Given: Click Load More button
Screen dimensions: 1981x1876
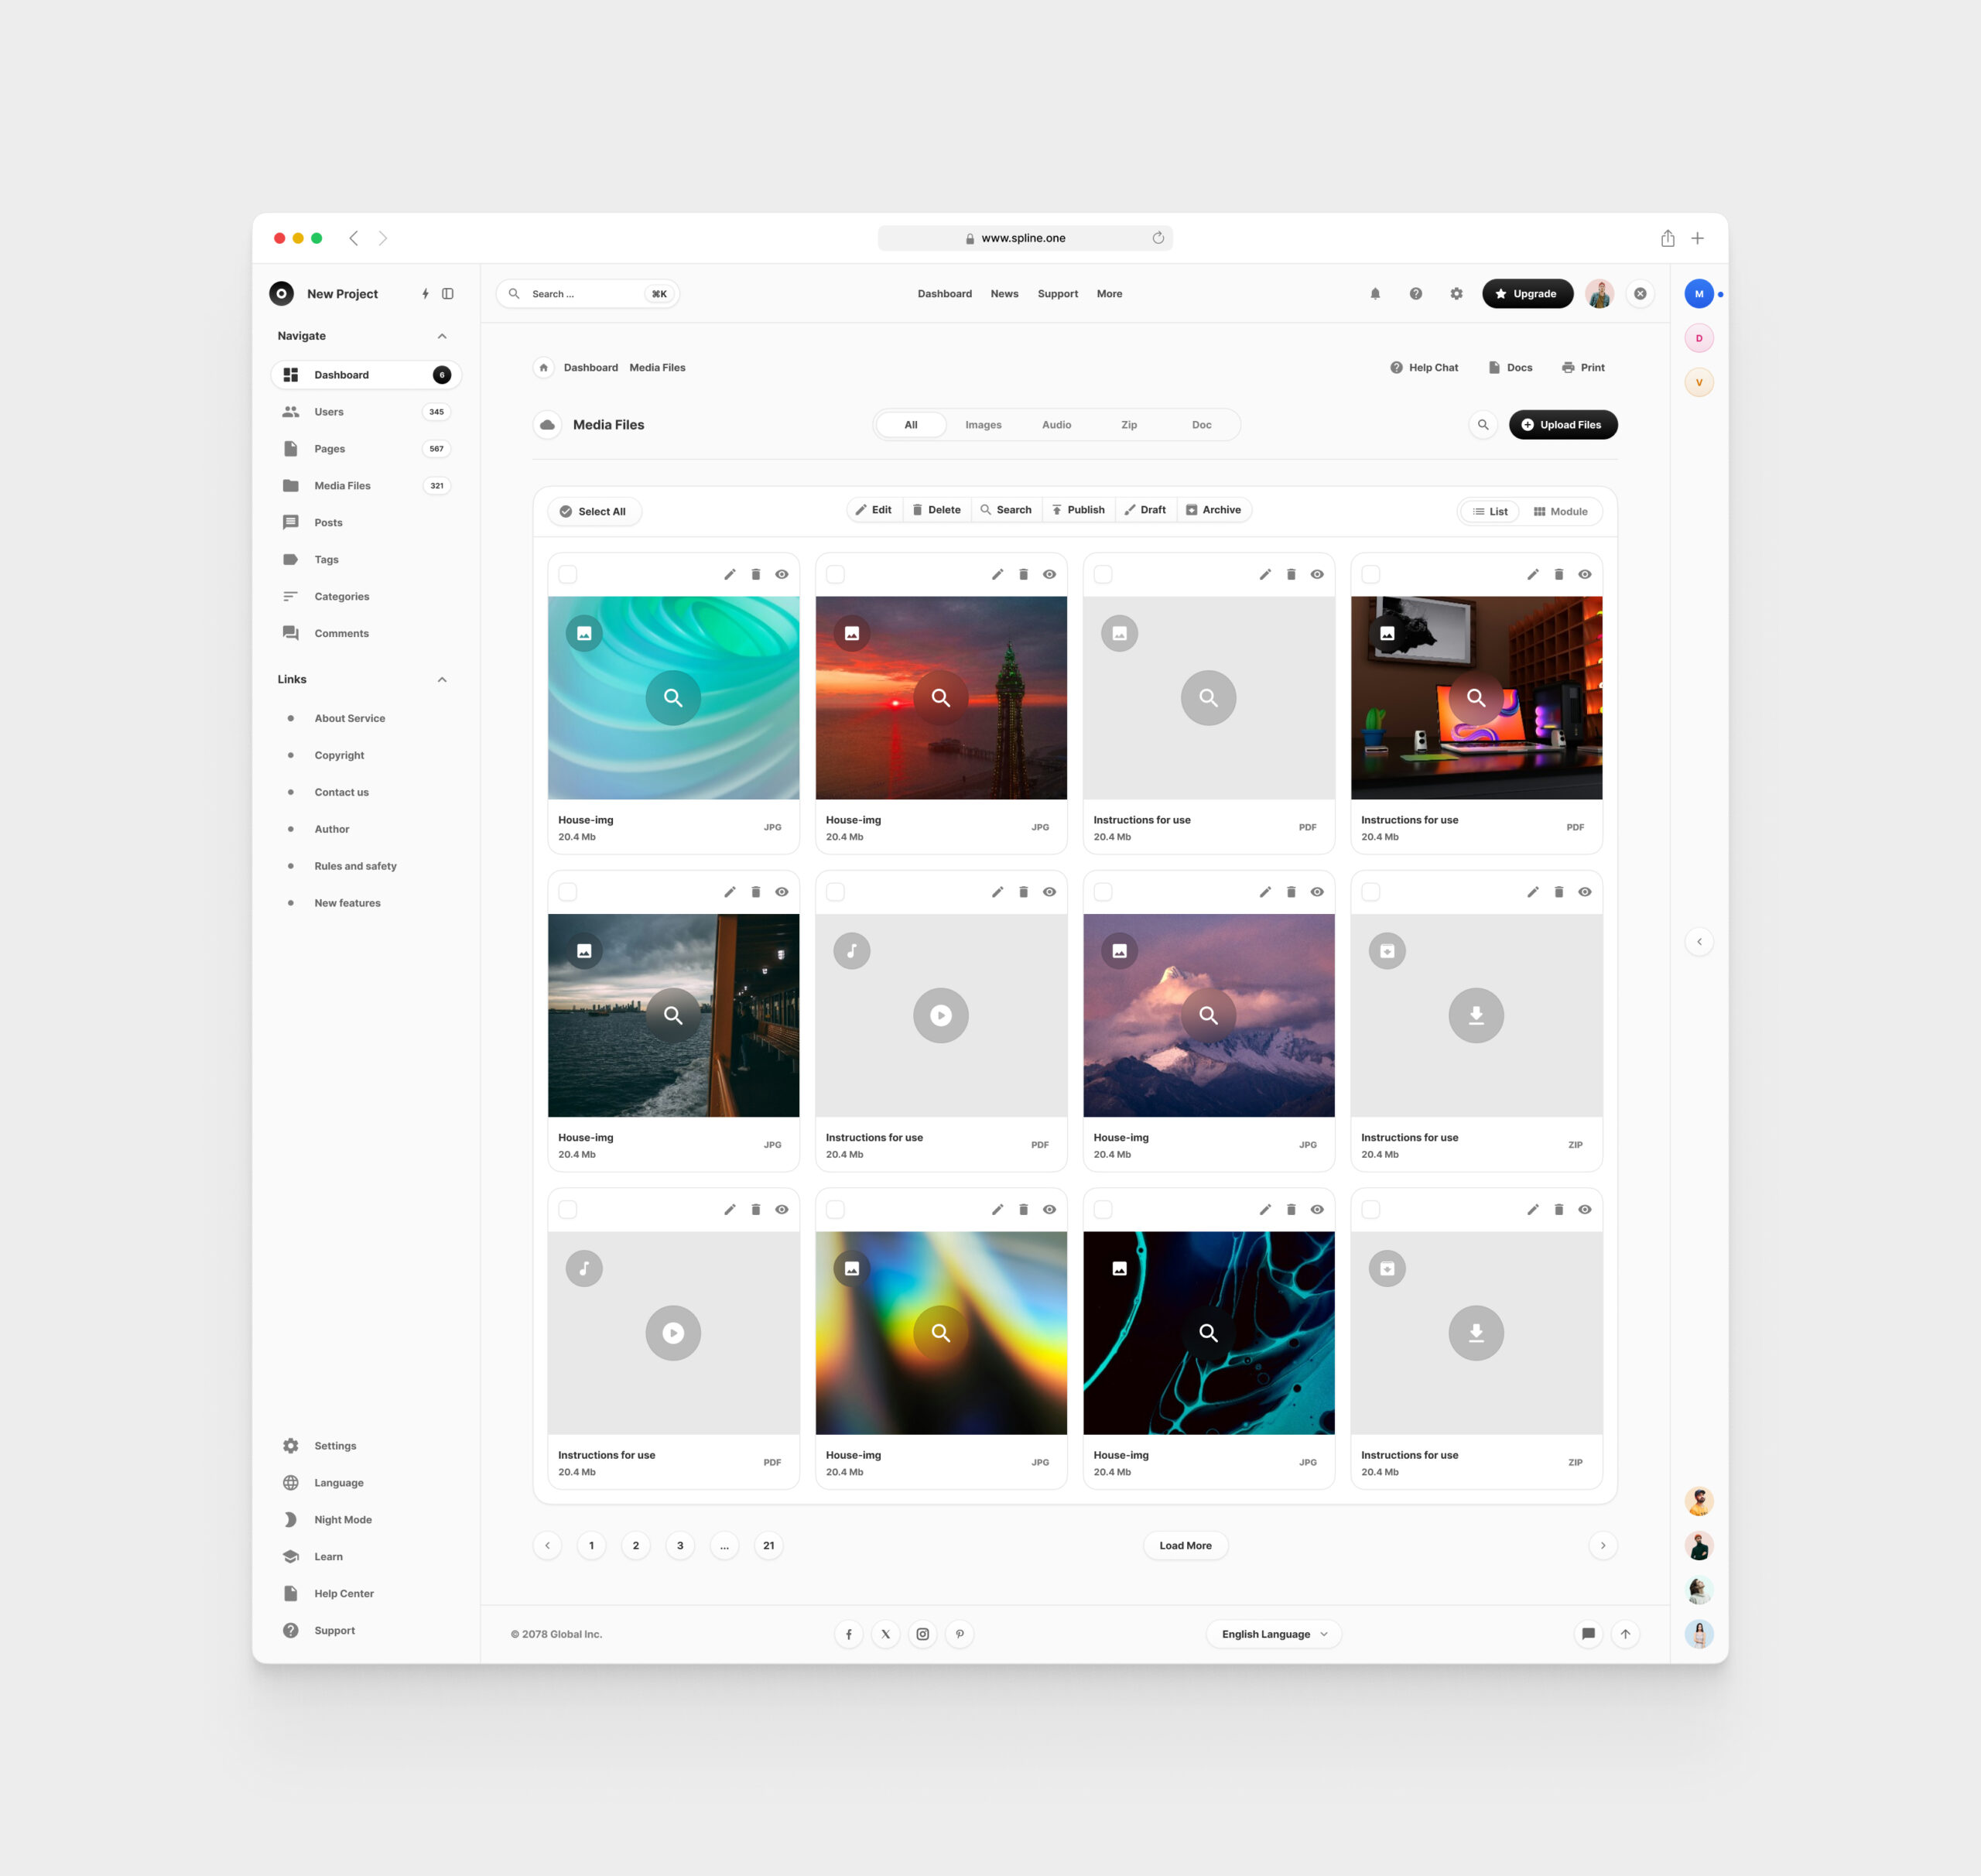Looking at the screenshot, I should pos(1185,1546).
